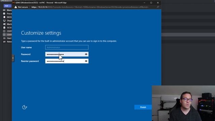Select the Network Device row icon

click(4, 42)
